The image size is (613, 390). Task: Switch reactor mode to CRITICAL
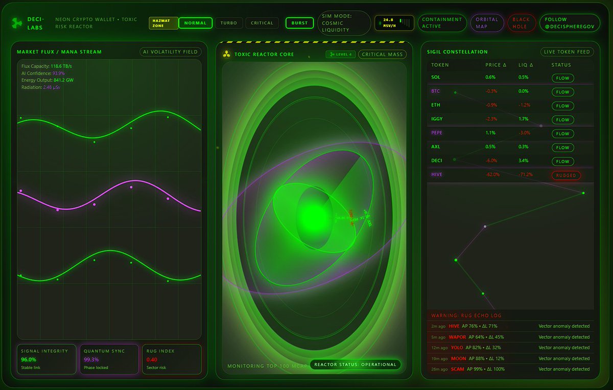click(262, 23)
